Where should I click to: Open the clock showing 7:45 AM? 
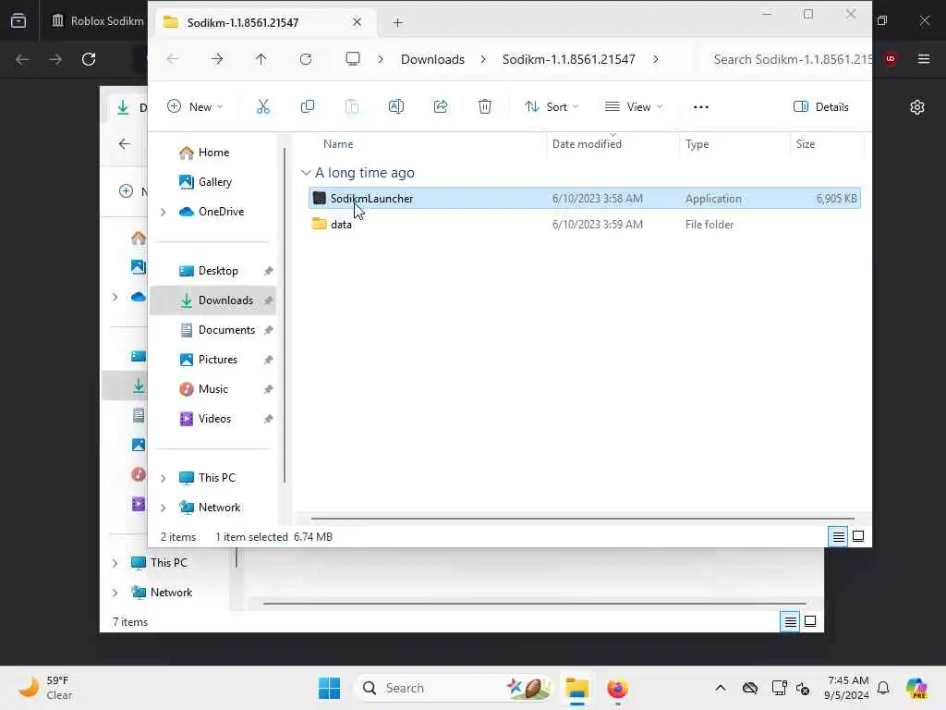[x=847, y=688]
